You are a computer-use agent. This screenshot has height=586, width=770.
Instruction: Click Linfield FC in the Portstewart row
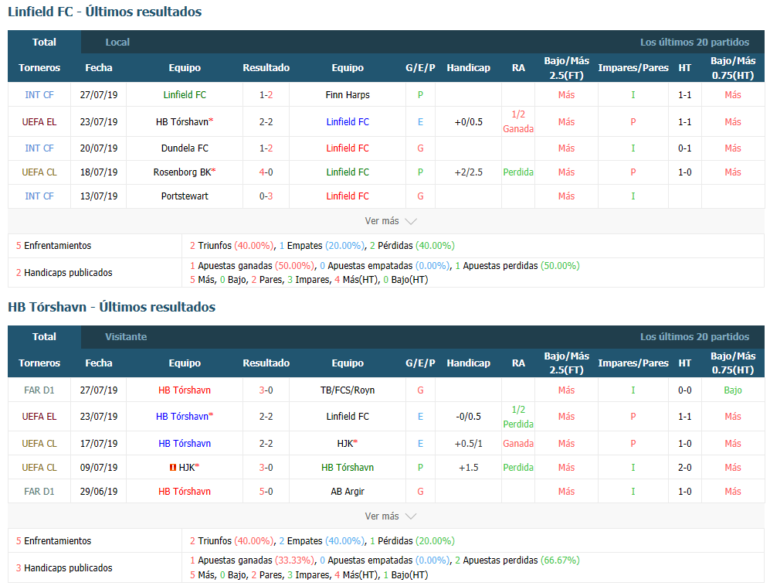pyautogui.click(x=348, y=196)
